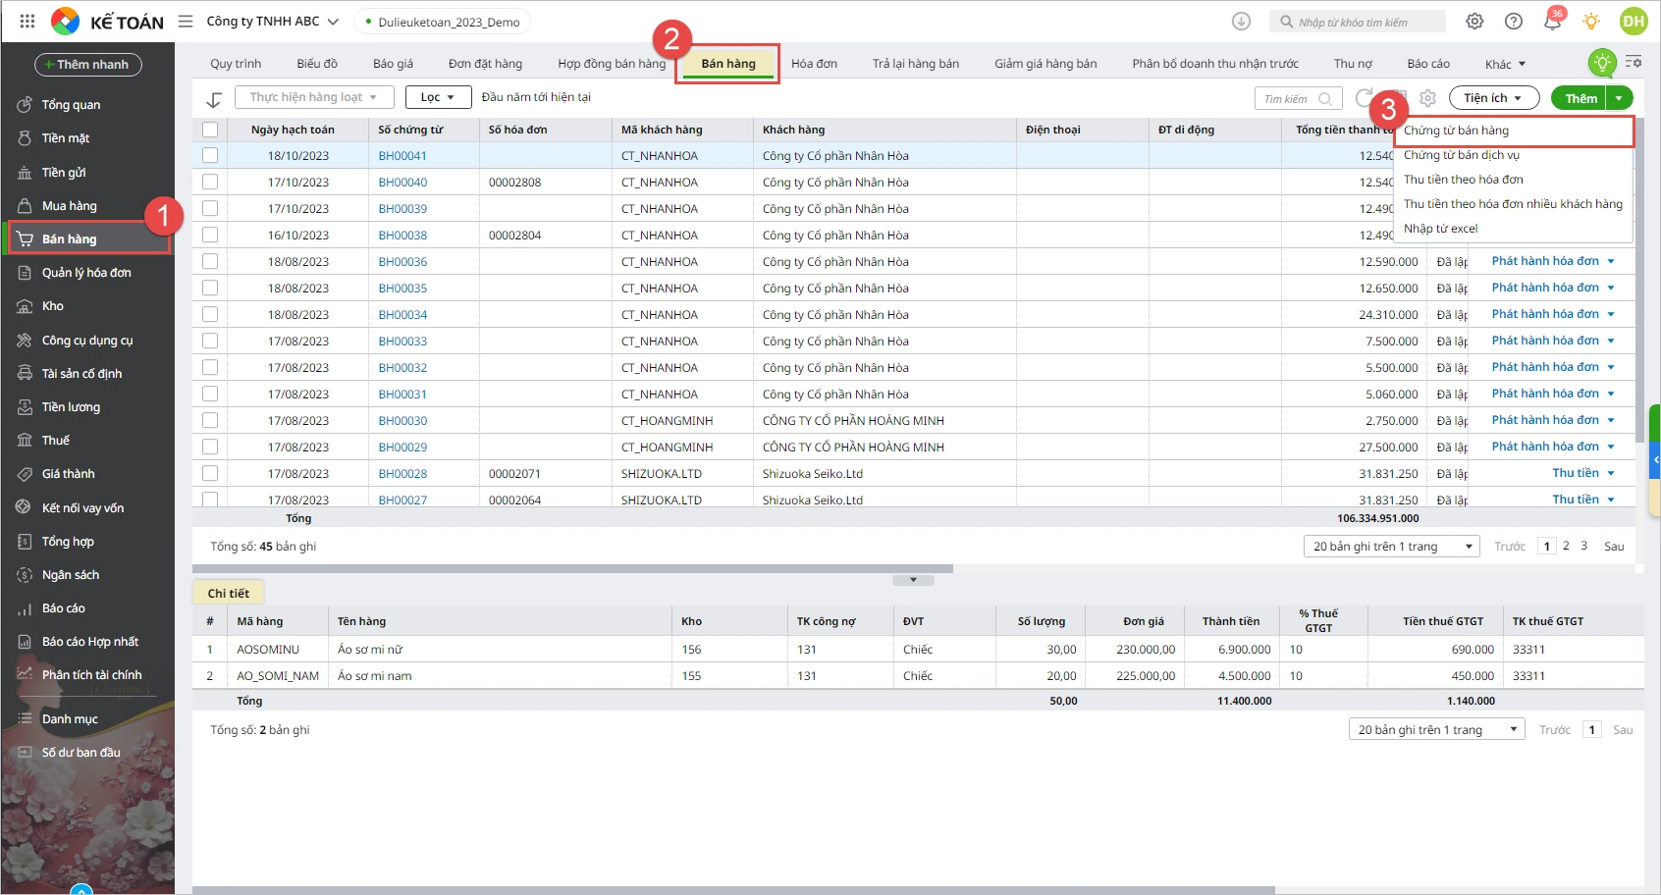Click the notification bell icon
1661x895 pixels.
pyautogui.click(x=1552, y=22)
